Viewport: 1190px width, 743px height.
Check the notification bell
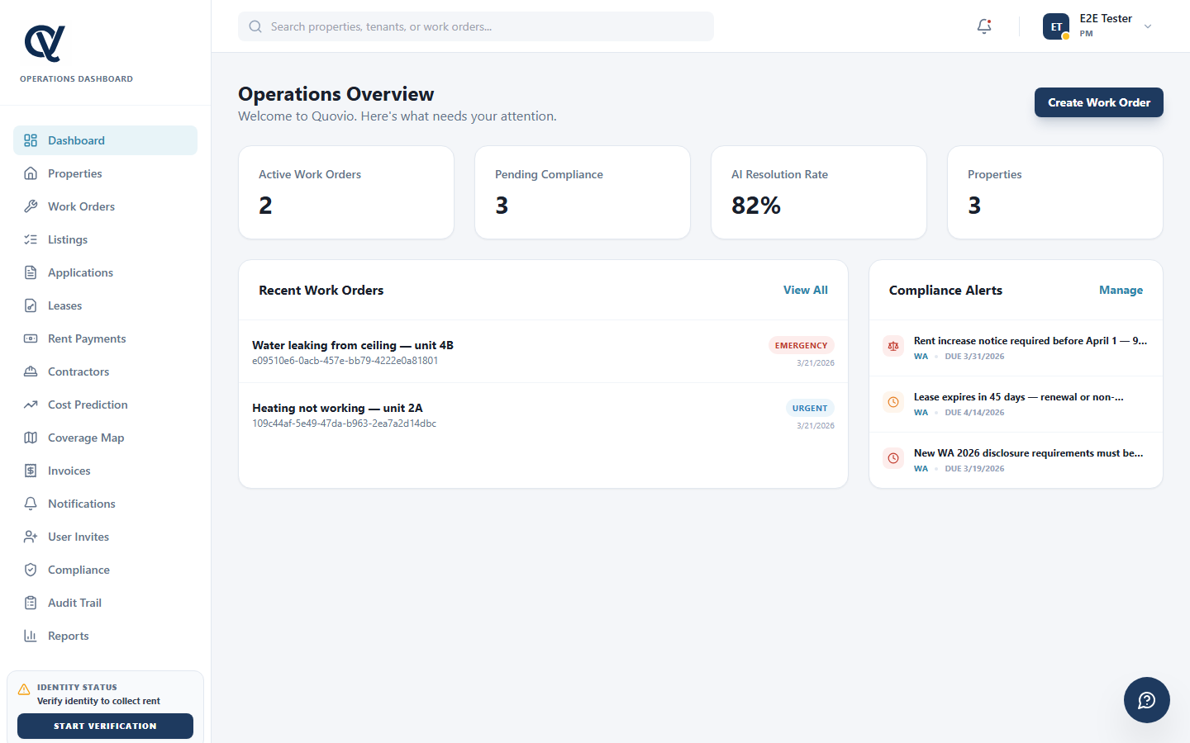[x=983, y=26]
